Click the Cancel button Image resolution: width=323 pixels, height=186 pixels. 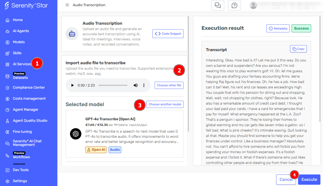pyautogui.click(x=286, y=180)
